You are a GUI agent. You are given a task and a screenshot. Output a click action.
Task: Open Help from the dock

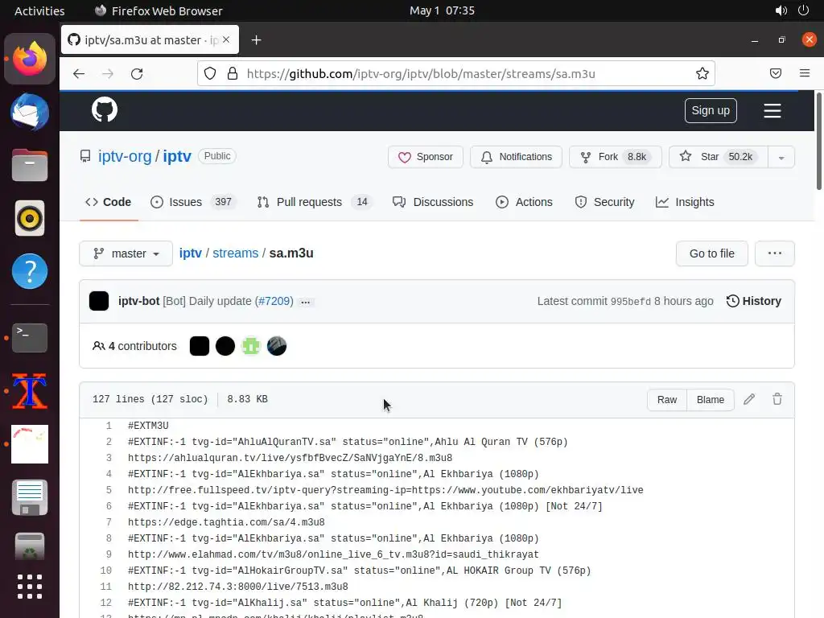pyautogui.click(x=30, y=271)
